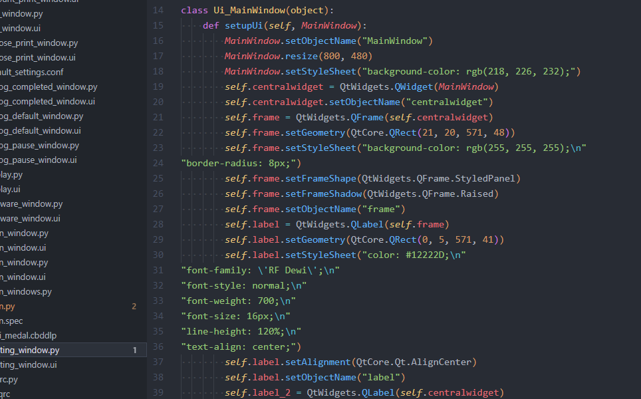Open the lay.ui file entry

point(10,190)
